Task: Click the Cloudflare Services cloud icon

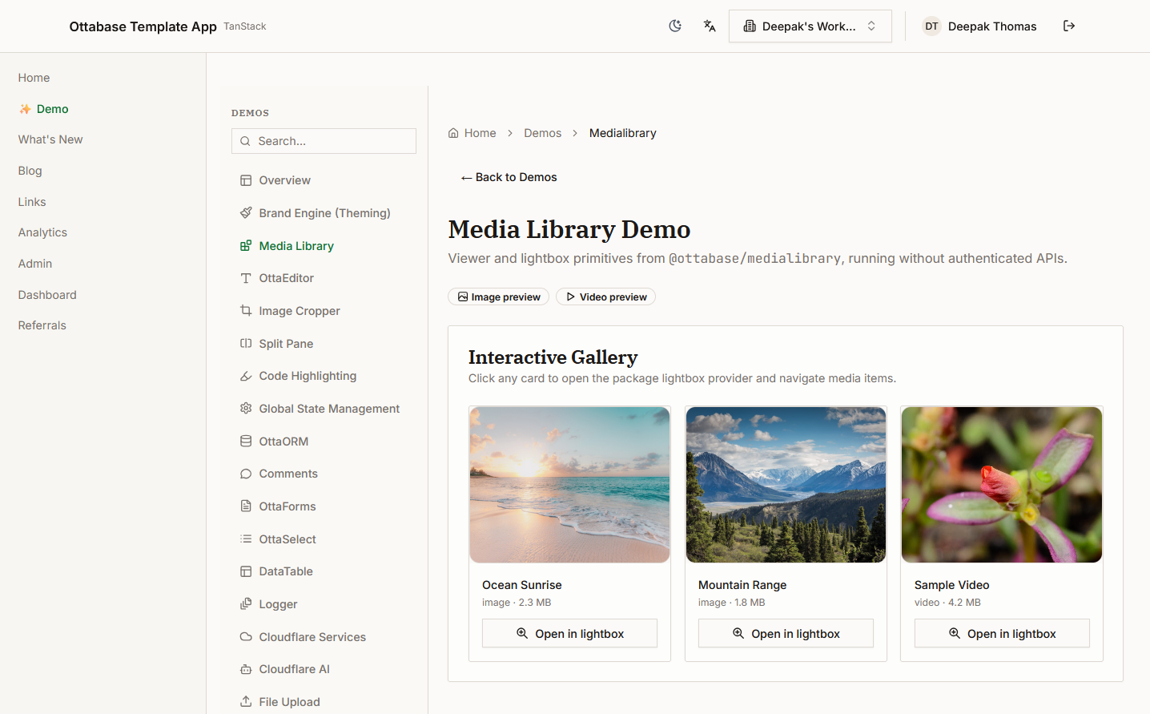Action: click(246, 636)
